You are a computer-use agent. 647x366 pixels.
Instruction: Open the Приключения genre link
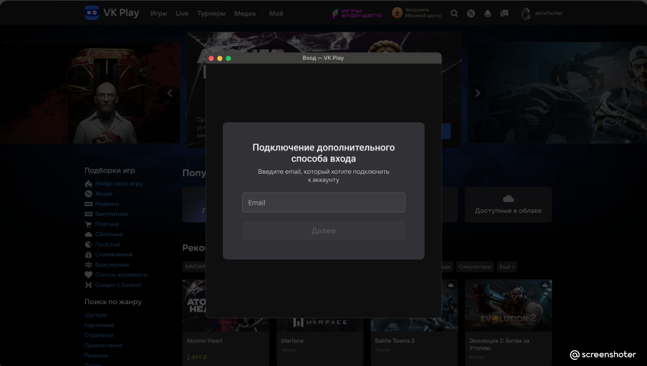click(103, 345)
